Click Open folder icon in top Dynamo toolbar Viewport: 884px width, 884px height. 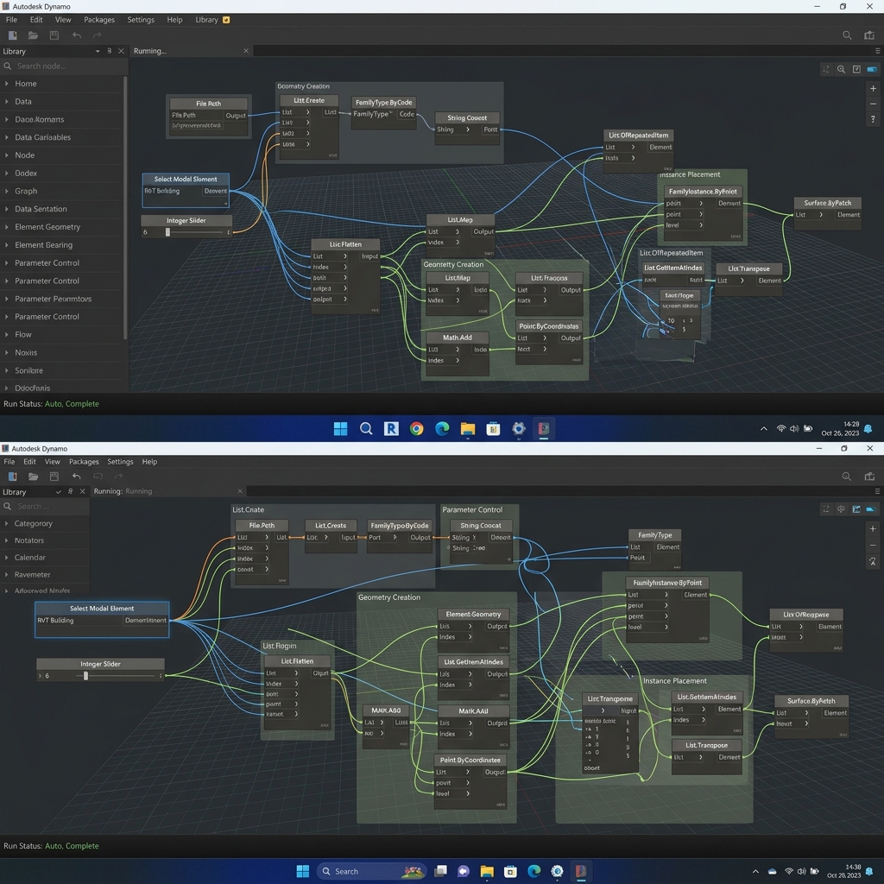pos(34,35)
